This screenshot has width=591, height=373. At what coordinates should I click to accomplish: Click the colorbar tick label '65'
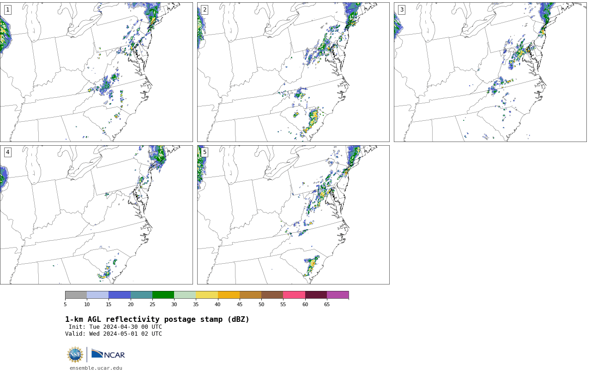[x=327, y=304]
